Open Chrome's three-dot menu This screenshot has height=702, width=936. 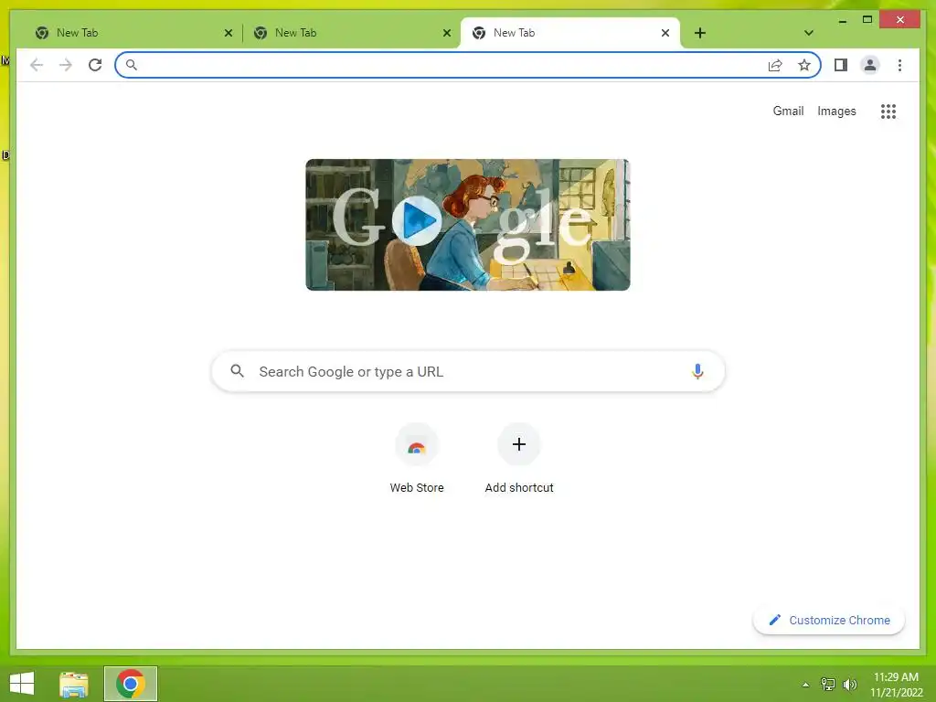(899, 65)
